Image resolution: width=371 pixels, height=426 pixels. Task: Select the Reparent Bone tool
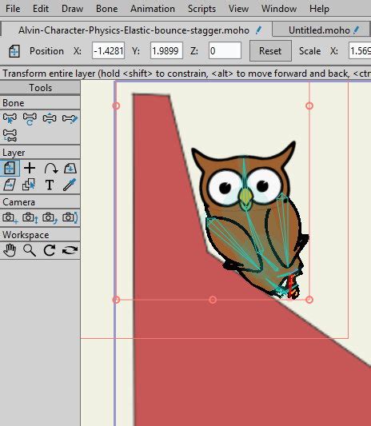pyautogui.click(x=10, y=135)
